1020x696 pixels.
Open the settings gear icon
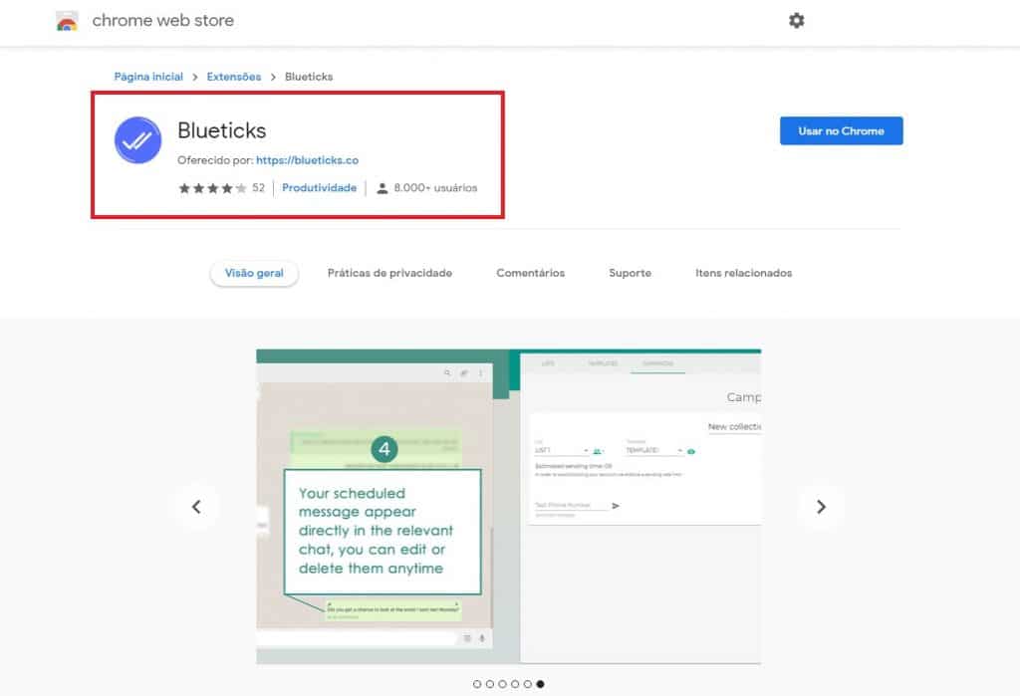point(796,21)
